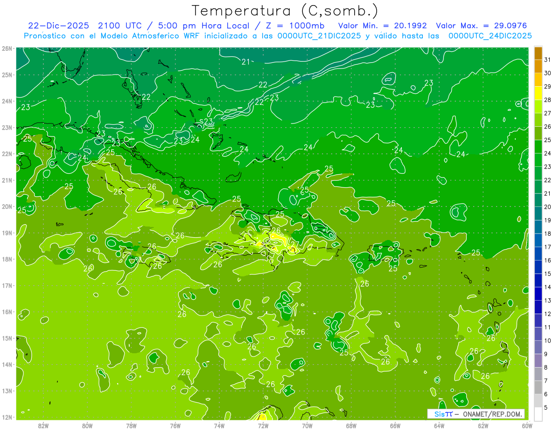
Task: Click the '19N' latitude axis label
Action: tap(7, 233)
